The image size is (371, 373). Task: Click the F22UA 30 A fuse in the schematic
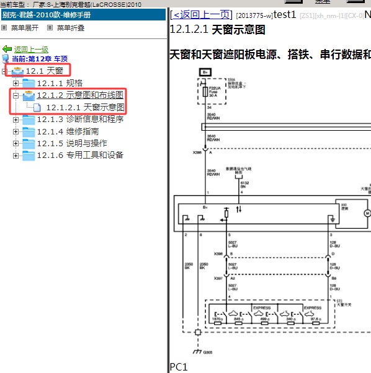205,92
